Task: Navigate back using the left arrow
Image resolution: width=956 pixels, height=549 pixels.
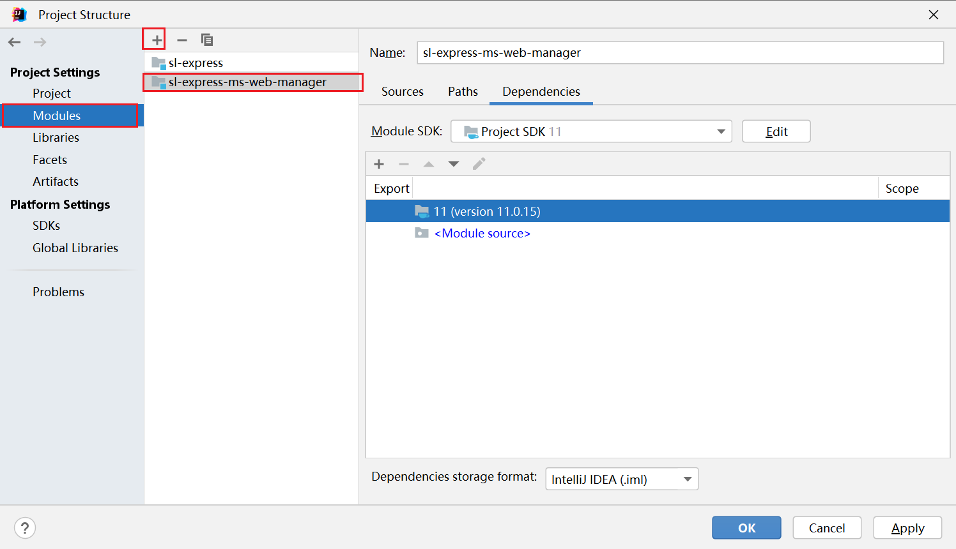Action: (15, 42)
